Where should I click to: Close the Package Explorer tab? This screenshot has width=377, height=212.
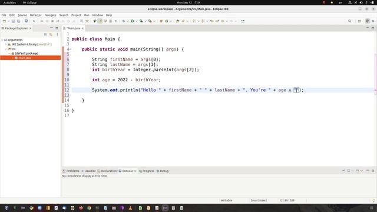pos(30,28)
